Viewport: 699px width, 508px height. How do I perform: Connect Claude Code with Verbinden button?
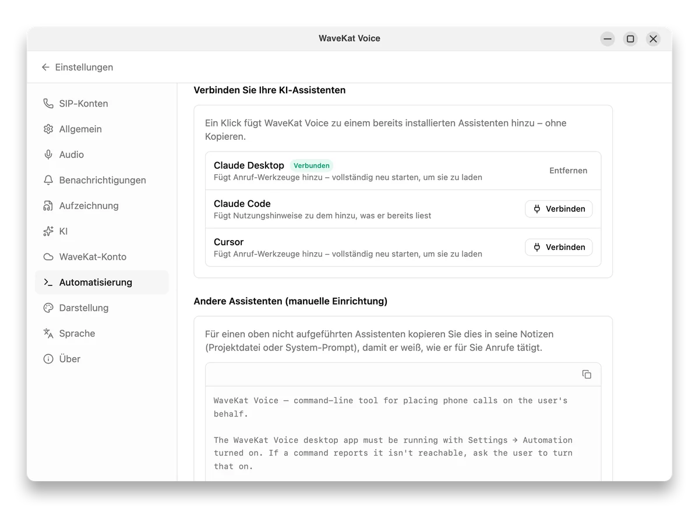click(x=559, y=209)
